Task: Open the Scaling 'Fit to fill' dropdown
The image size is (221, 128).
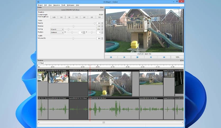Action: 57,29
